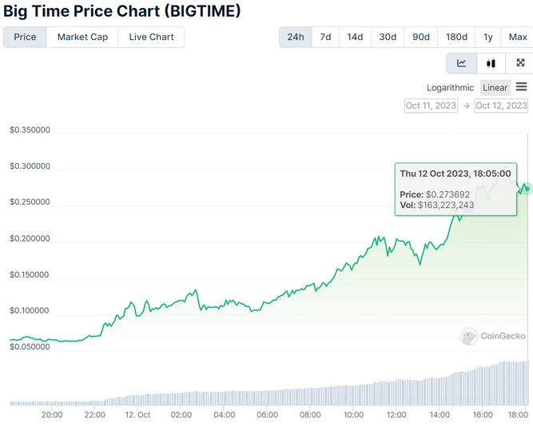This screenshot has height=424, width=533.
Task: Select Linear scale
Action: (x=495, y=88)
